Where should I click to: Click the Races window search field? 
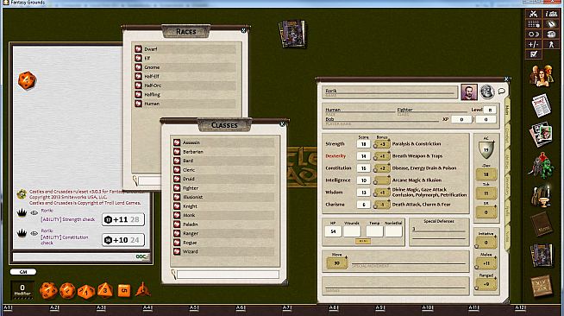(x=149, y=180)
